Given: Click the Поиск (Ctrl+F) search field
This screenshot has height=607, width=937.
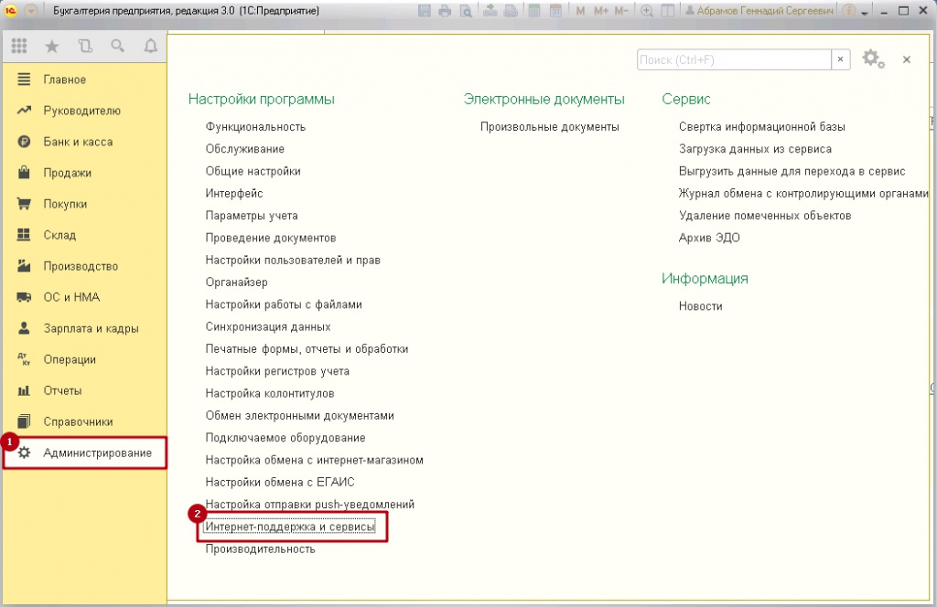Looking at the screenshot, I should pos(734,59).
